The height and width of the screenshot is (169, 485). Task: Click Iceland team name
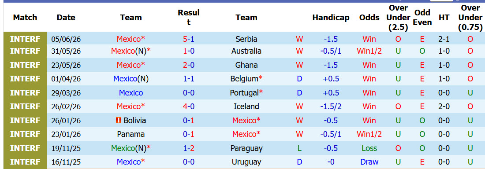point(246,107)
